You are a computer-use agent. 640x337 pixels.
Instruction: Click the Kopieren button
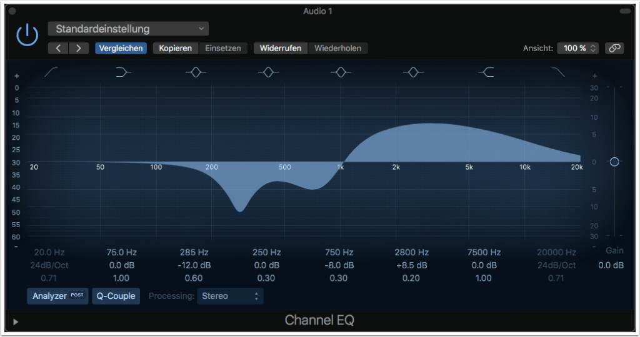(x=176, y=48)
